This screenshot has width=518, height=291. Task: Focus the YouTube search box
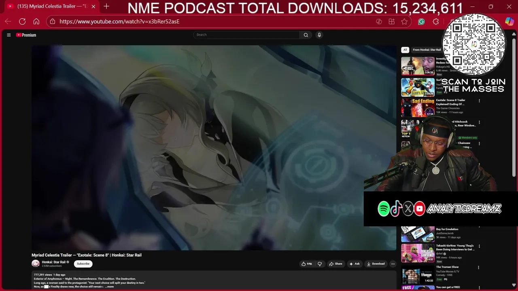(247, 35)
